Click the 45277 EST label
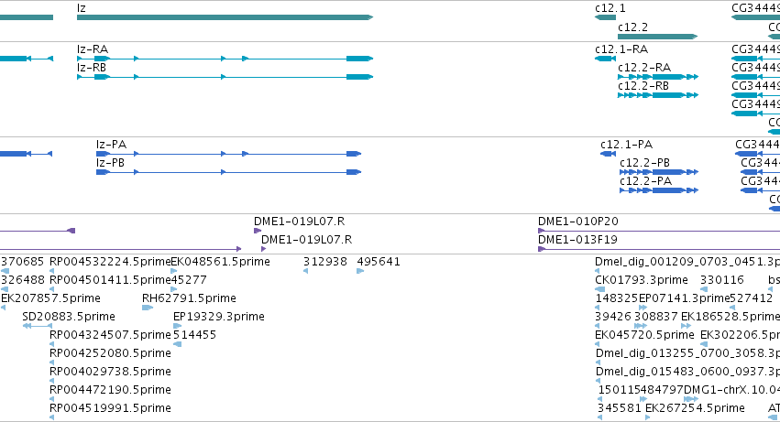This screenshot has width=780, height=422. [189, 280]
